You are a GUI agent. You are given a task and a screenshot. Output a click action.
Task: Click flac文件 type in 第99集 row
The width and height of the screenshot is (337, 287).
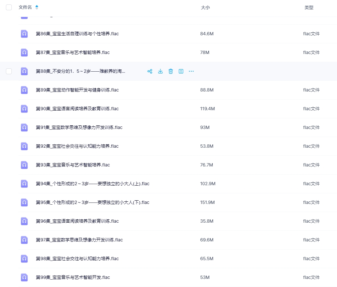tap(311, 277)
